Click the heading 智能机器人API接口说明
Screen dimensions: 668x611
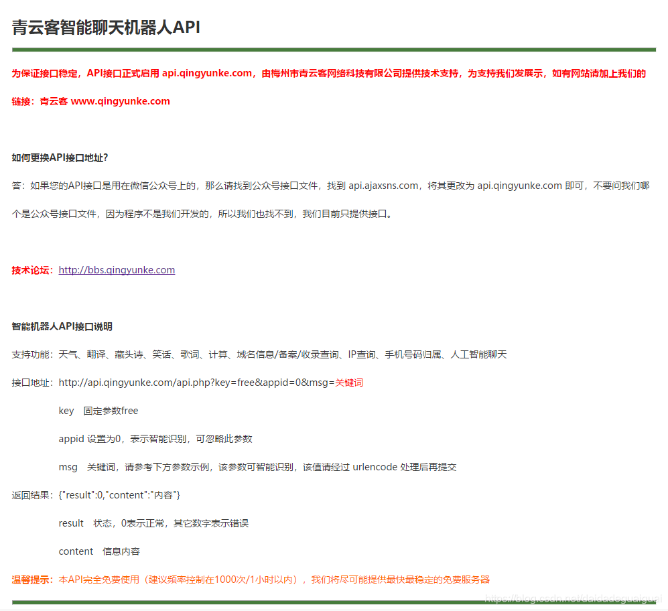pyautogui.click(x=62, y=326)
